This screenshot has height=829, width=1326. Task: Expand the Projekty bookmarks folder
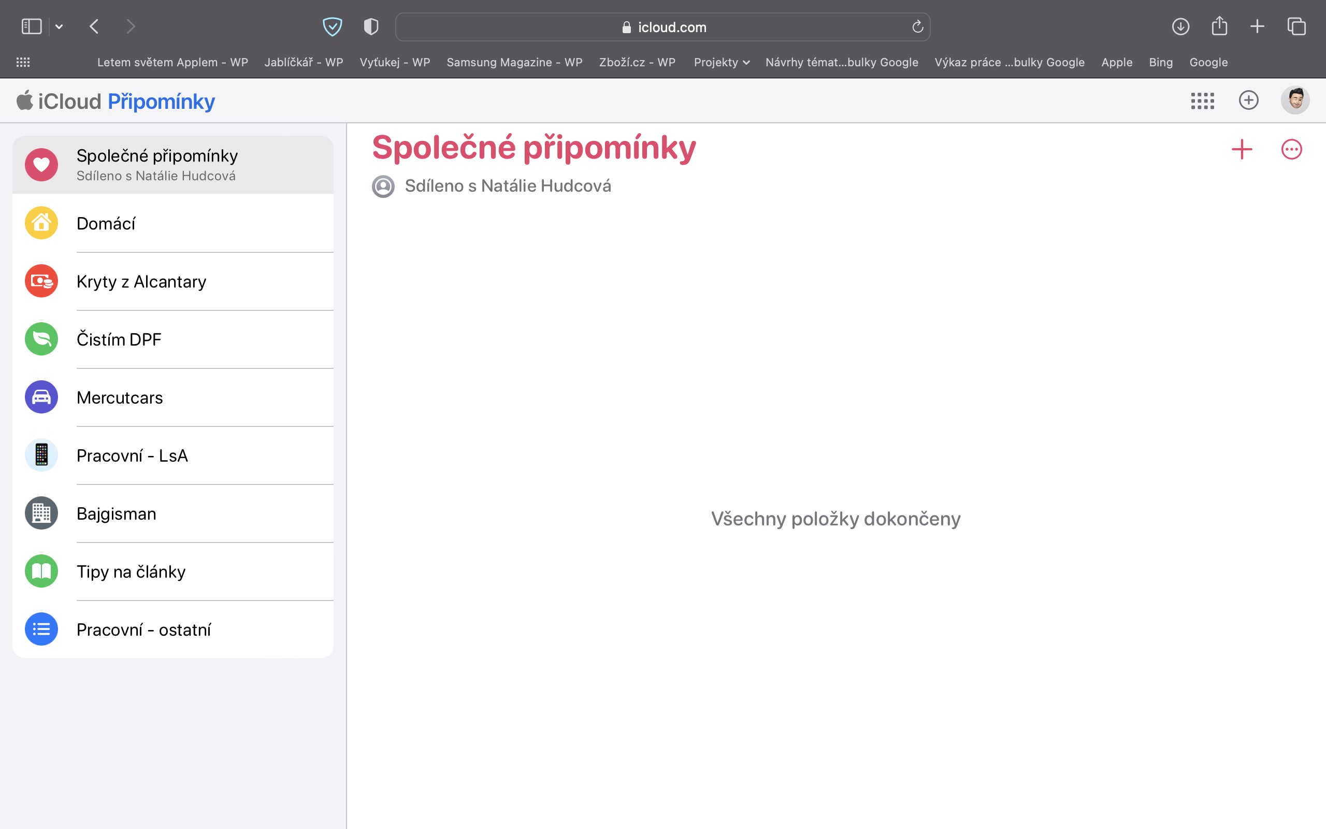[x=721, y=63]
